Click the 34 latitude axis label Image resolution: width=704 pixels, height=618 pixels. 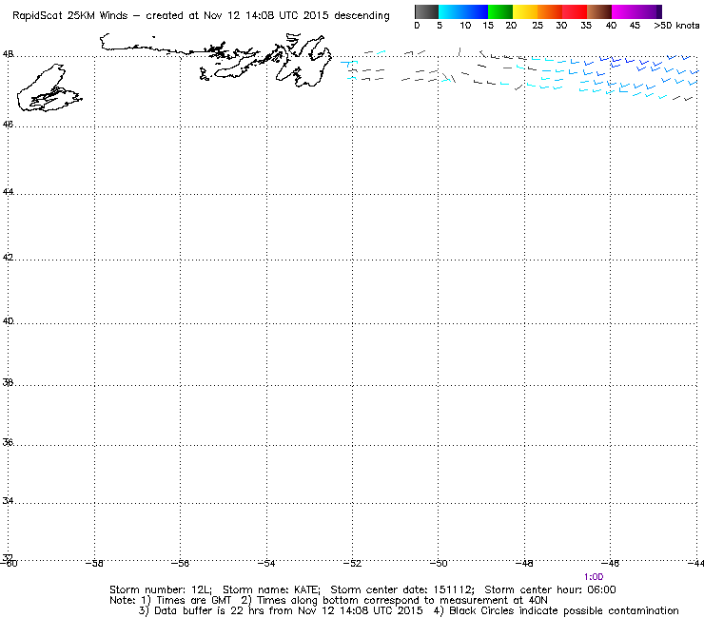pos(8,500)
